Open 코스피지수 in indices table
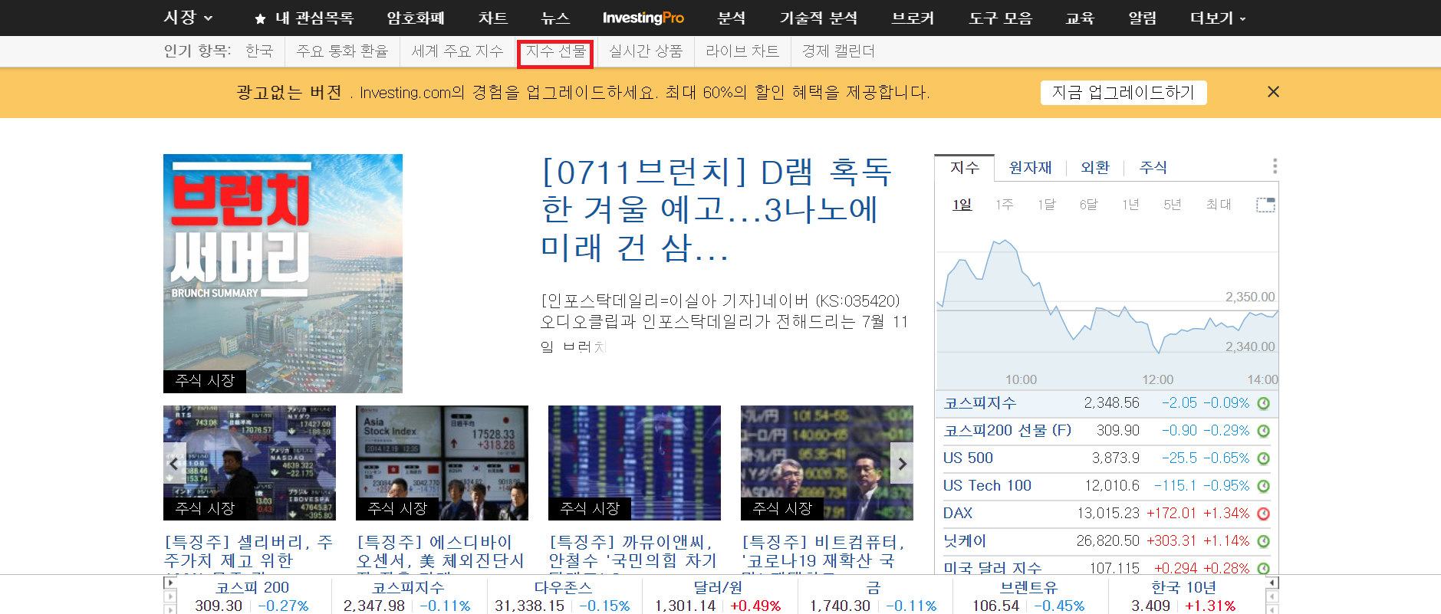1441x614 pixels. coord(979,403)
